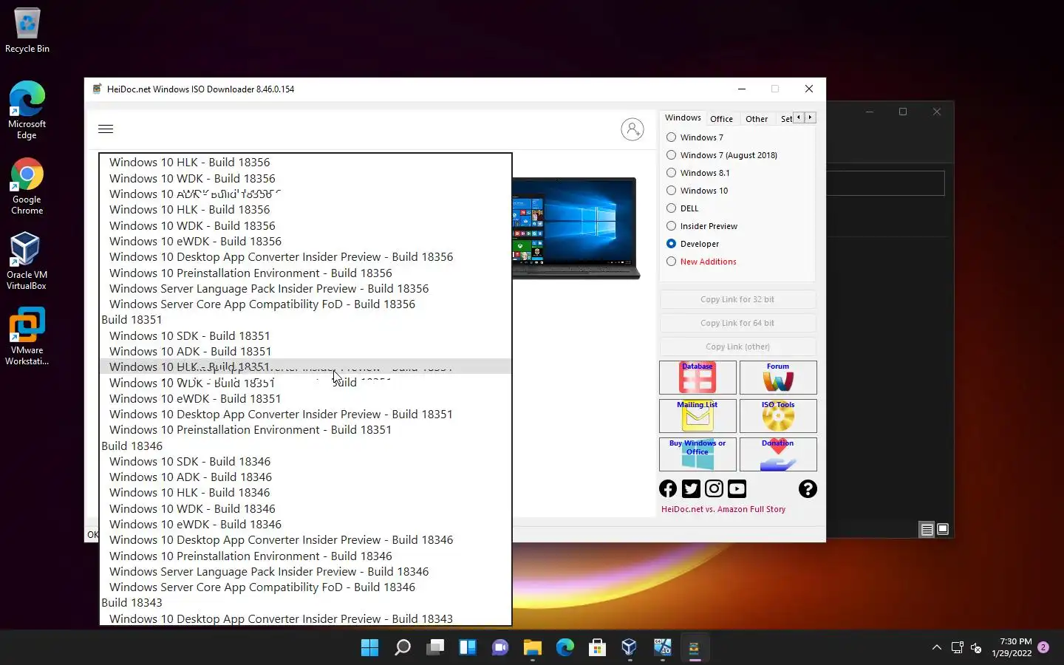This screenshot has width=1064, height=665.
Task: Select the Insider Preview radio button
Action: 671,226
